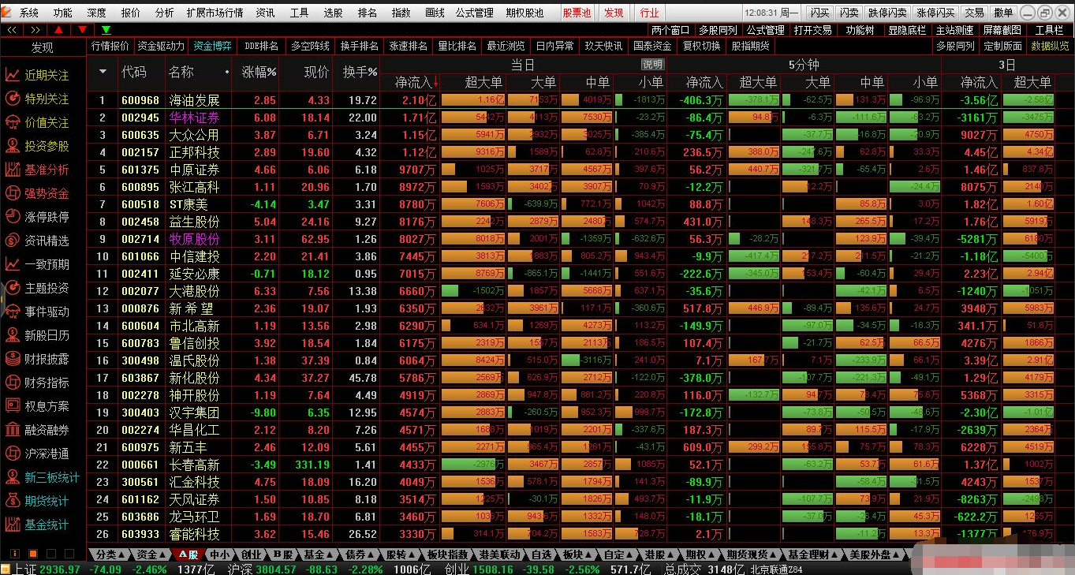Click the 涨幅% column header
This screenshot has width=1075, height=575.
point(259,72)
